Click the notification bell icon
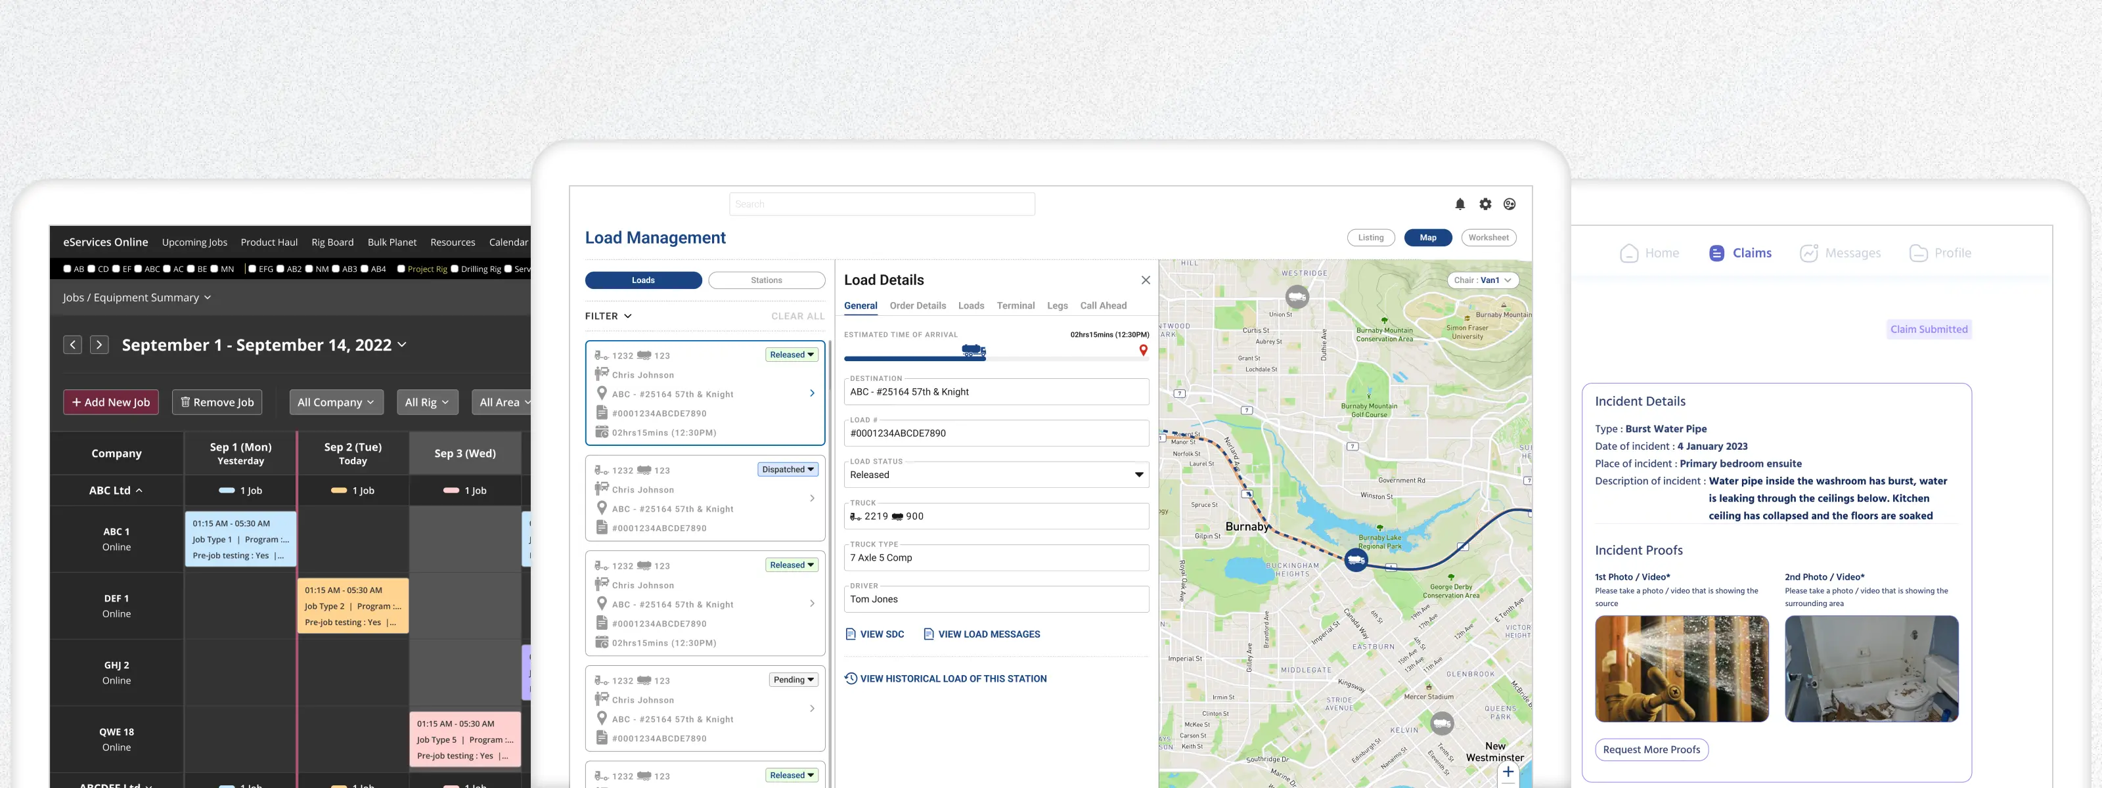This screenshot has width=2102, height=788. click(x=1460, y=204)
